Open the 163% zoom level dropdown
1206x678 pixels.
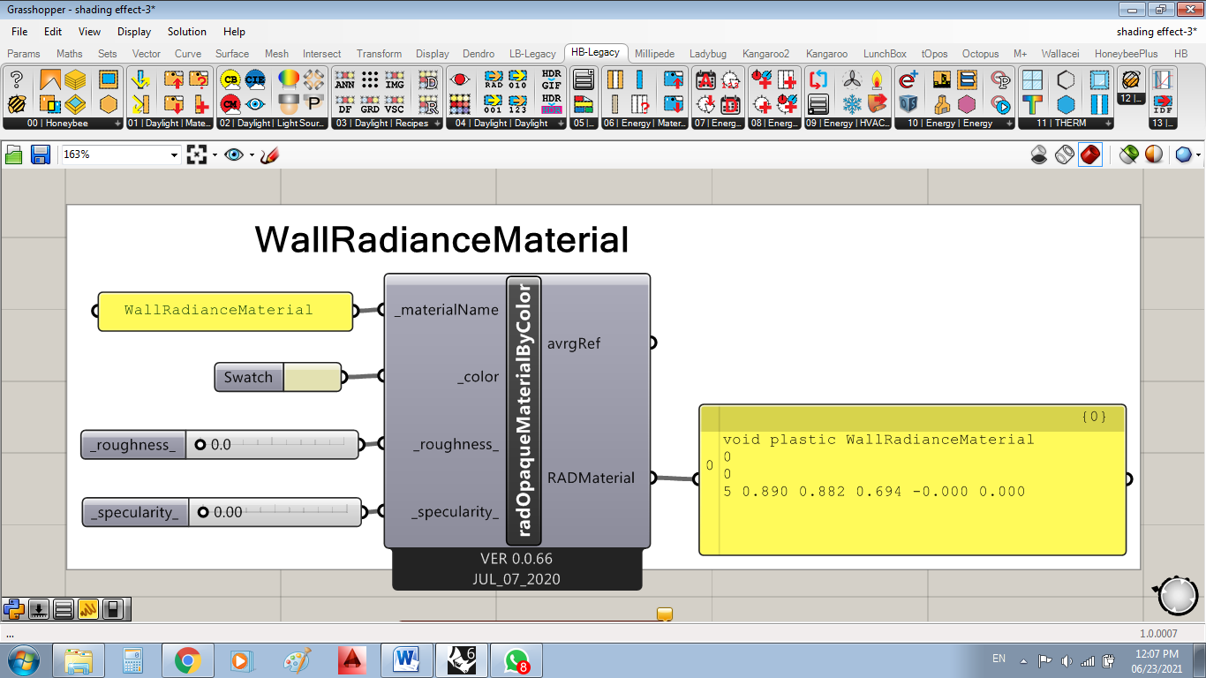tap(120, 154)
